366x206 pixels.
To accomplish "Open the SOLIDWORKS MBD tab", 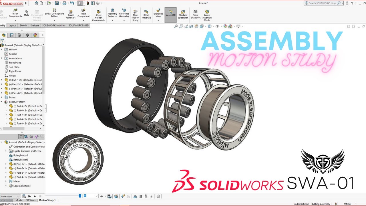I will pyautogui.click(x=79, y=25).
